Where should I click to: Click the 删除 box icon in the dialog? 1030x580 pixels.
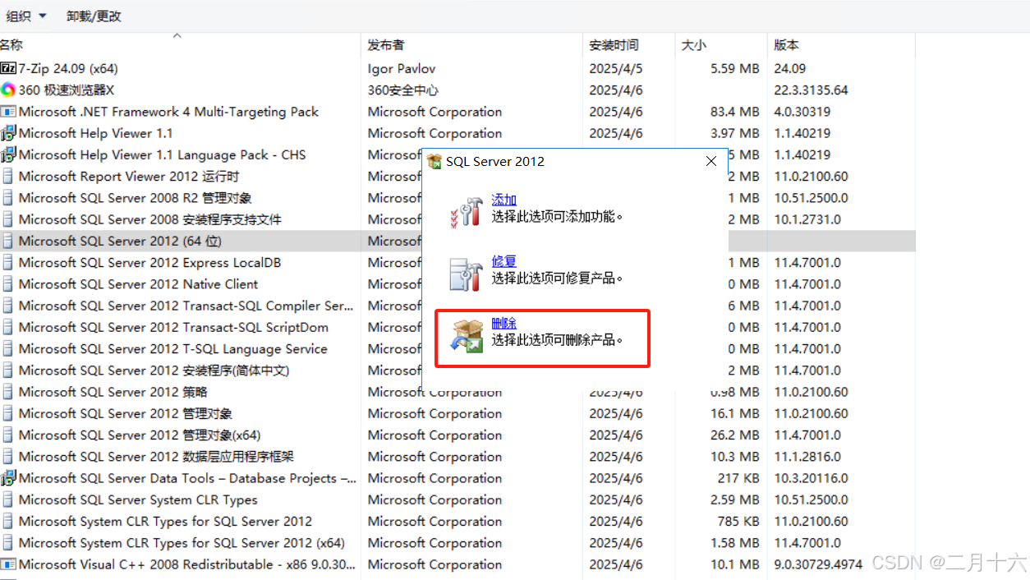click(x=467, y=337)
